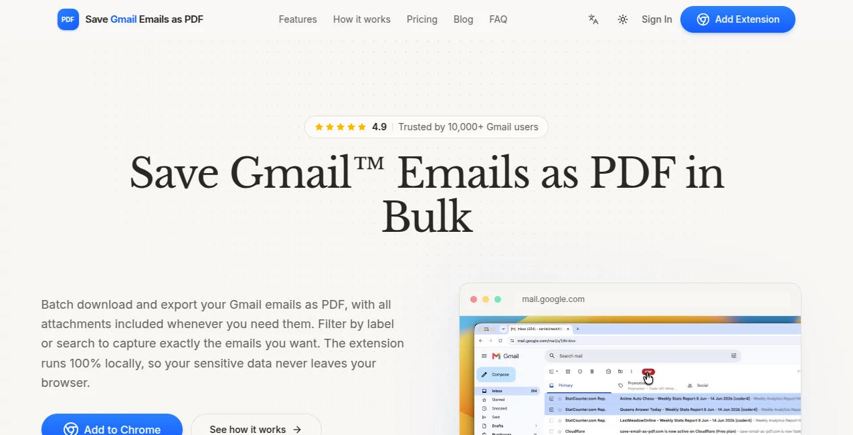Viewport: 853px width, 435px height.
Task: Open the tab search chevron in preview browser
Action: point(503,329)
